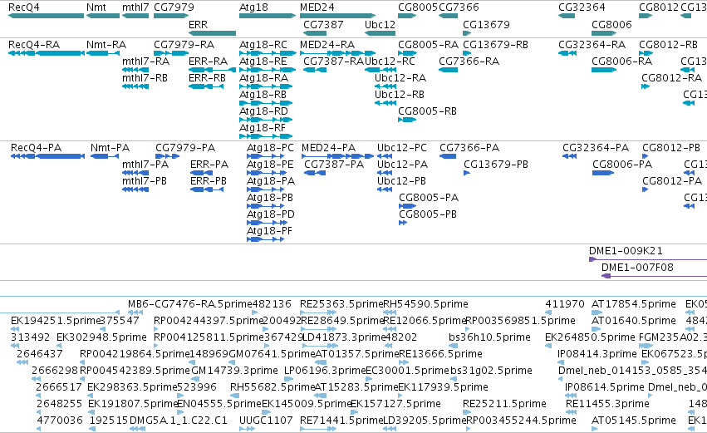
Task: Open the CG13679 gene feature
Action: (467, 33)
